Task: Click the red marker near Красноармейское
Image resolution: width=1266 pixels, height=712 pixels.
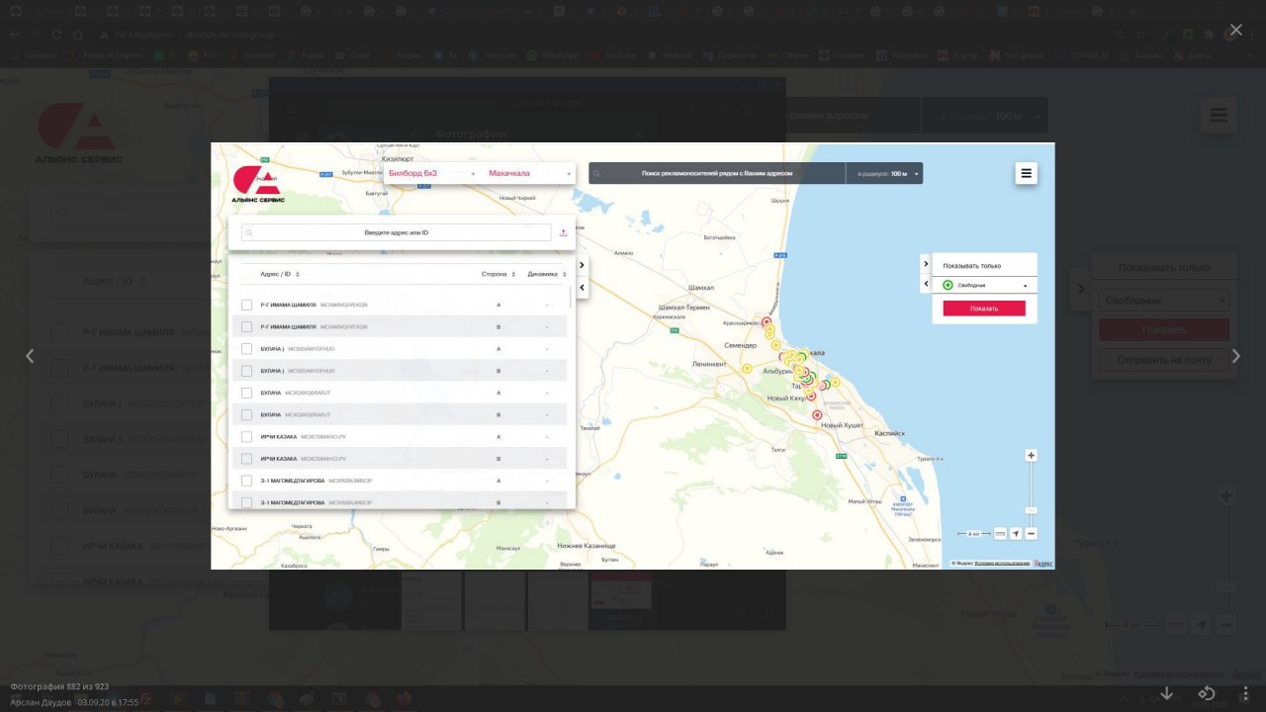Action: [x=766, y=321]
